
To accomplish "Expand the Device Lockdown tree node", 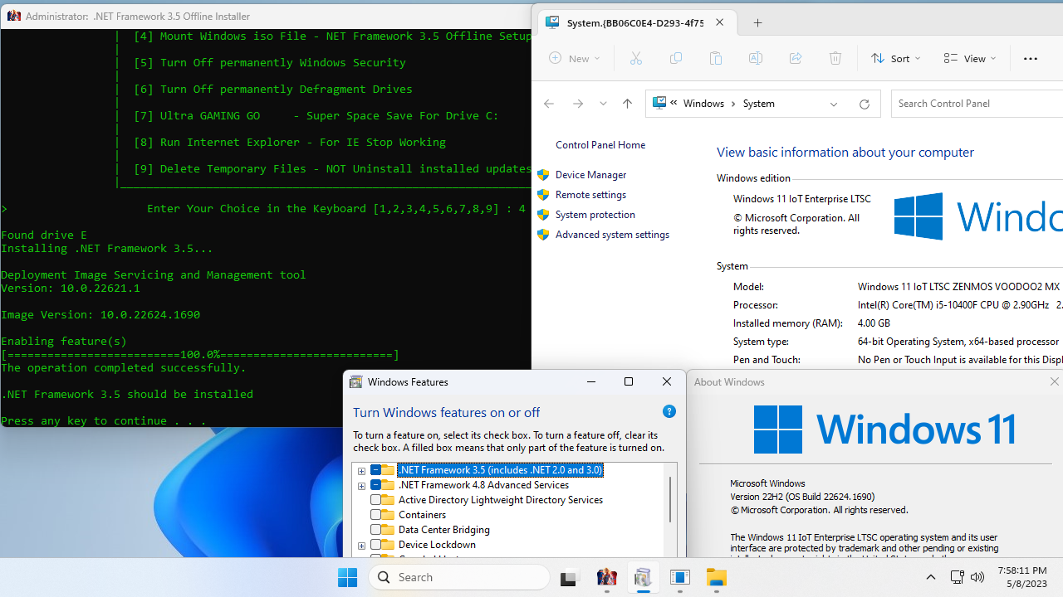I will coord(361,546).
